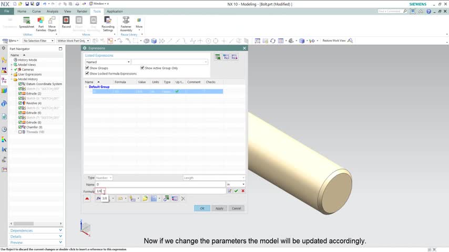The width and height of the screenshot is (449, 252).
Task: Toggle Show Locked Formula Expressions checkbox
Action: (87, 73)
